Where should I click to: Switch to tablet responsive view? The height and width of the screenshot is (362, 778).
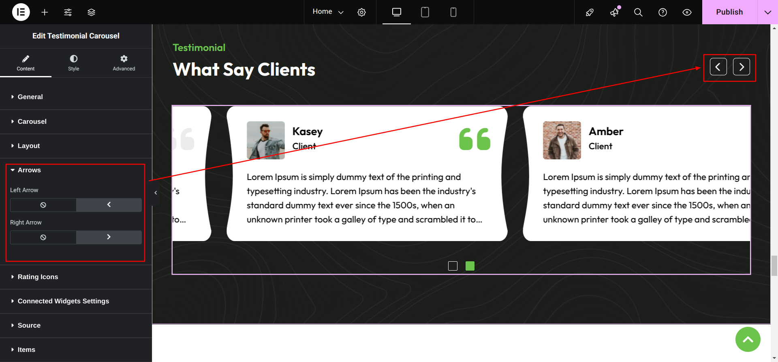pyautogui.click(x=425, y=12)
